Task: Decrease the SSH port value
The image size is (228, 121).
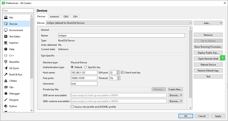Action: [118, 74]
